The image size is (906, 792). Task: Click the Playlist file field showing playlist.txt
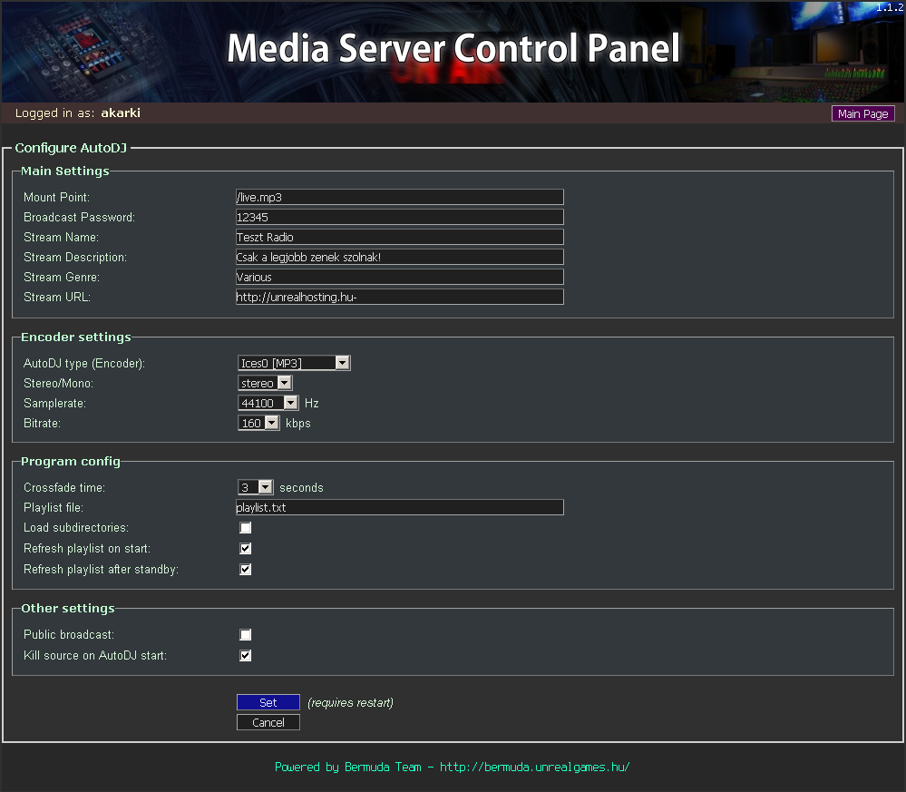point(399,507)
